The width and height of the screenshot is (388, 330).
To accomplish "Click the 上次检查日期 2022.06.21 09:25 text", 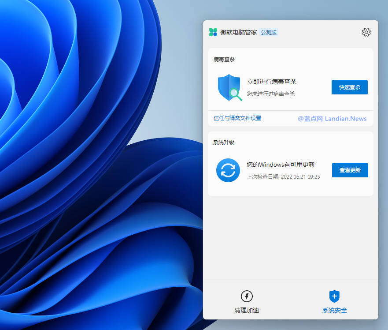I will [x=283, y=177].
